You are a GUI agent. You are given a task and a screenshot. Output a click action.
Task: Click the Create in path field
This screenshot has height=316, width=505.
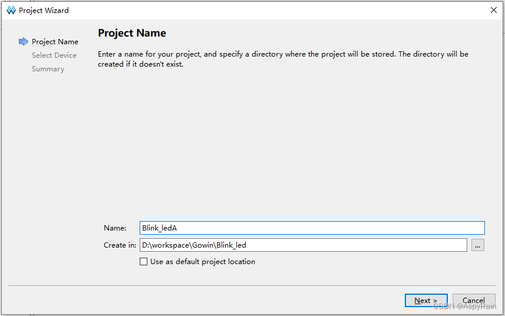[x=303, y=245]
